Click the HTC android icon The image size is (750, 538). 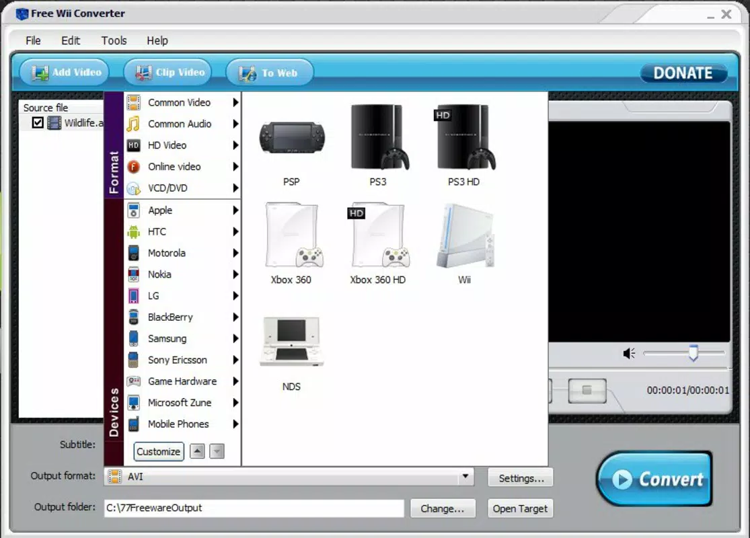(133, 232)
